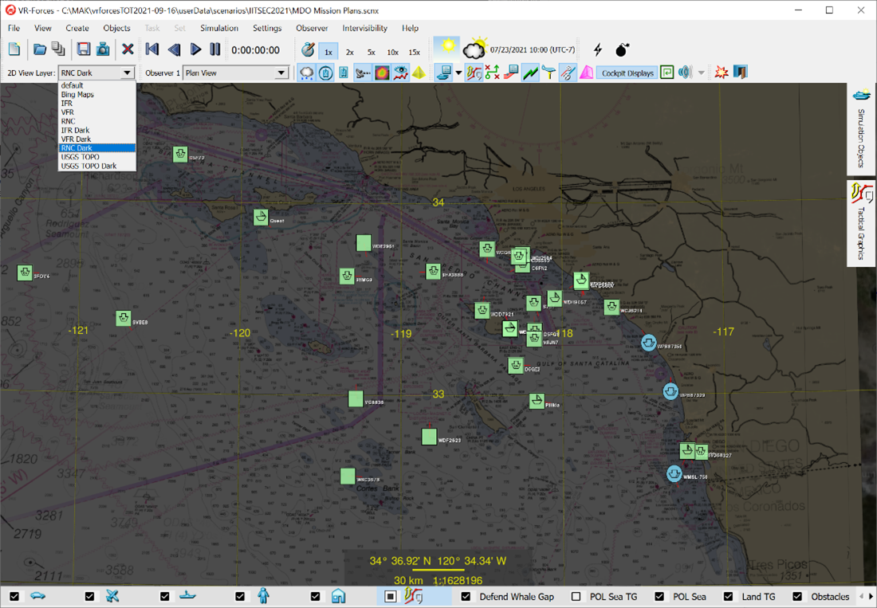Toggle the speaker sound icon
The width and height of the screenshot is (877, 608).
pos(686,72)
